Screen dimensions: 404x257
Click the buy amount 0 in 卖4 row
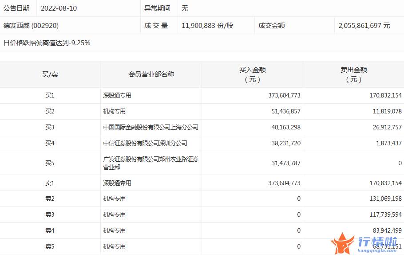pos(299,231)
